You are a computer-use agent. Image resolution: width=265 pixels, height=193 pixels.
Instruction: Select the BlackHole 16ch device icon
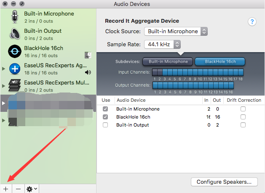click(15, 51)
